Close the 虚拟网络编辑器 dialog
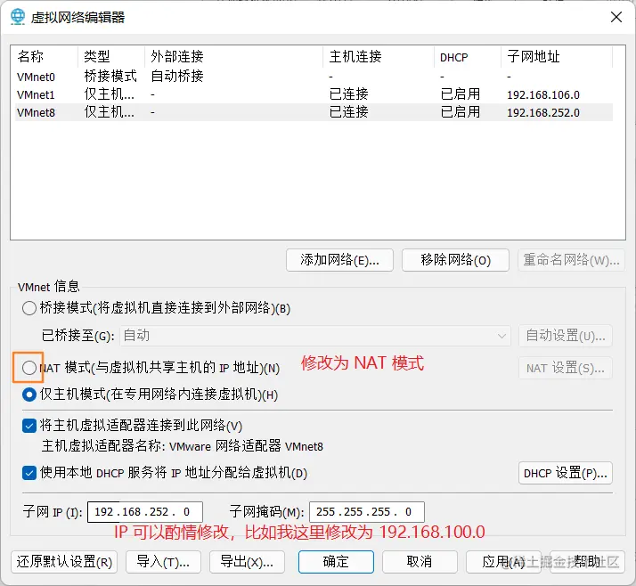Screen dimensions: 636x586 [616, 17]
